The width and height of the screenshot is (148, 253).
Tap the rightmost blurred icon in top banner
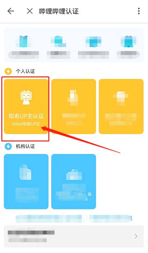point(128,42)
